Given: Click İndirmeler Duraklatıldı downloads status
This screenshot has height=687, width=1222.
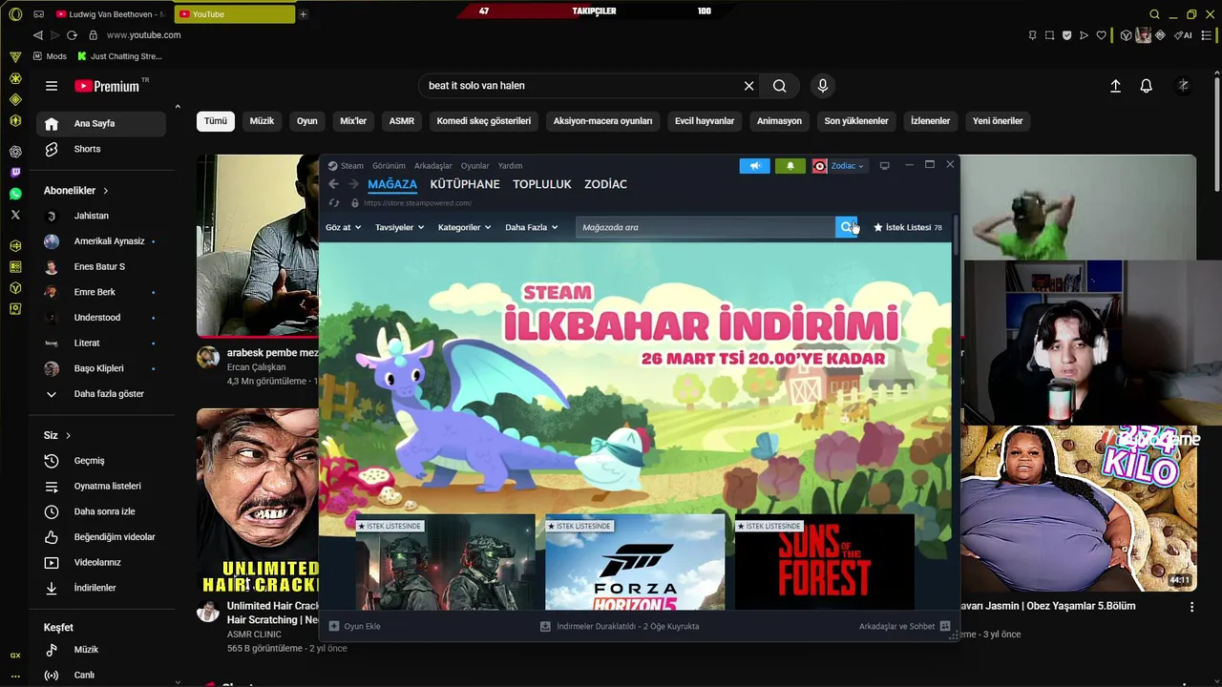Looking at the screenshot, I should click(x=620, y=626).
